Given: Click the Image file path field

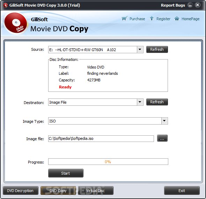Looking at the screenshot, I should (x=101, y=138).
